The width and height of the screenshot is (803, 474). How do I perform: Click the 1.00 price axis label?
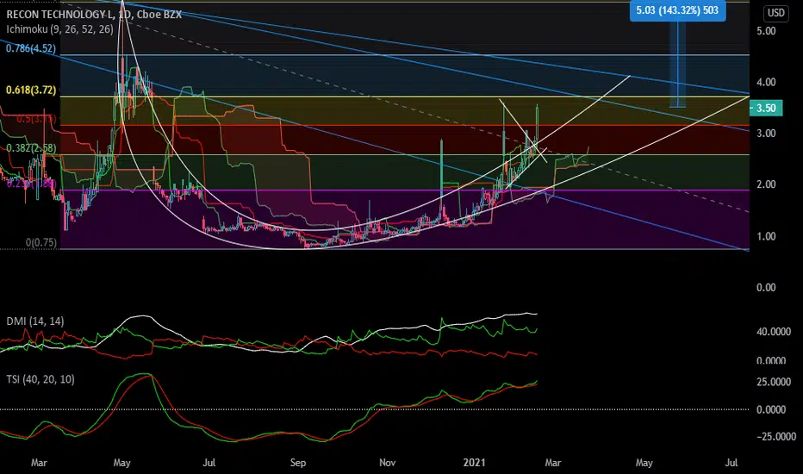coord(766,236)
